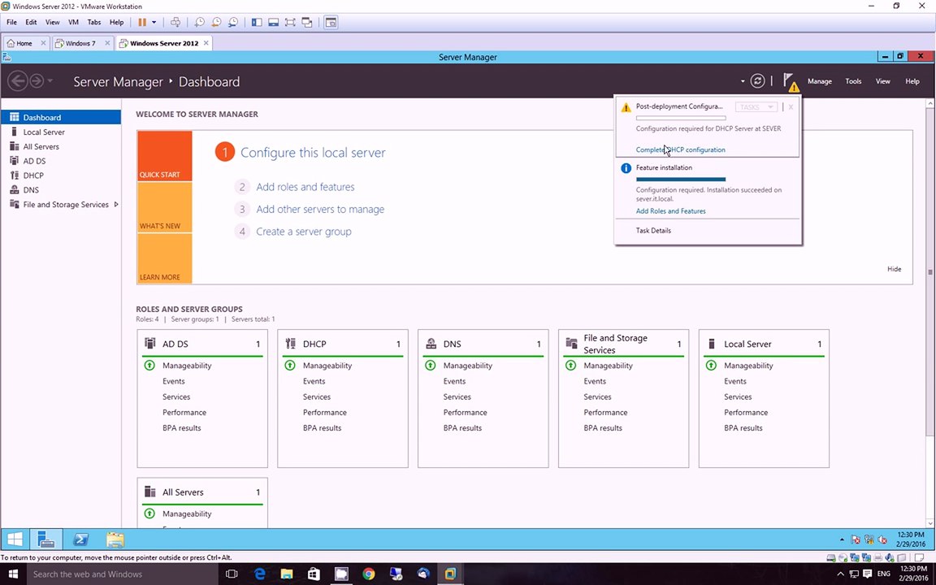This screenshot has width=936, height=585.
Task: Open the snapshot manager icon
Action: click(233, 22)
